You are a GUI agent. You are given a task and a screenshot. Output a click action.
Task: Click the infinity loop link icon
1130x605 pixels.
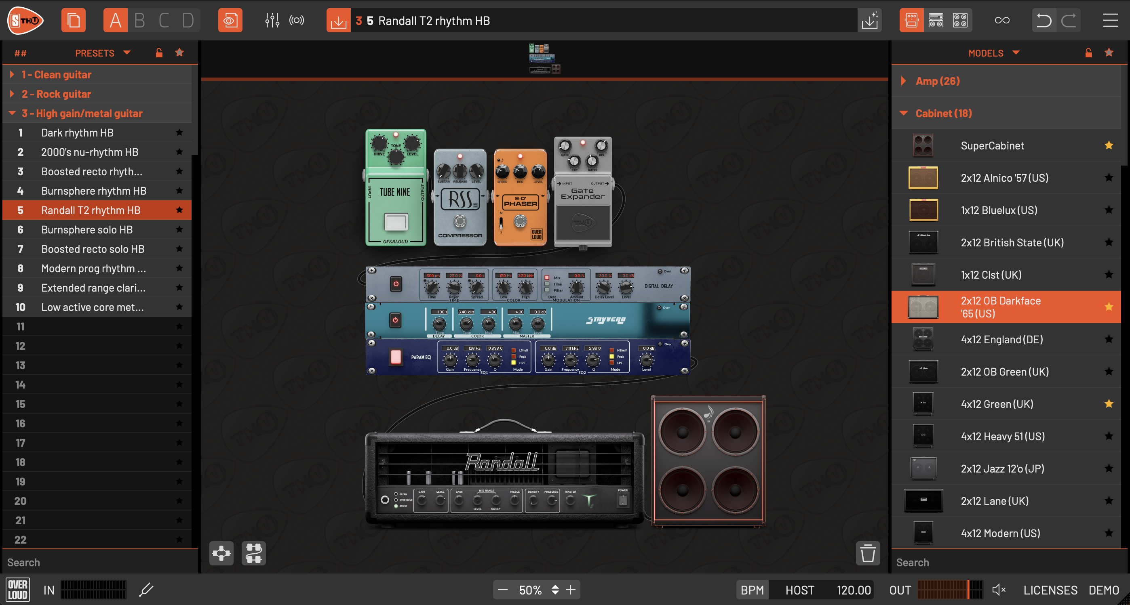(1002, 21)
